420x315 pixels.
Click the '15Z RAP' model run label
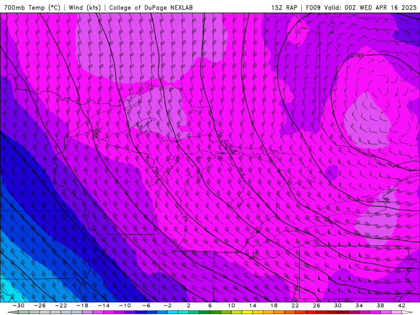coord(284,7)
